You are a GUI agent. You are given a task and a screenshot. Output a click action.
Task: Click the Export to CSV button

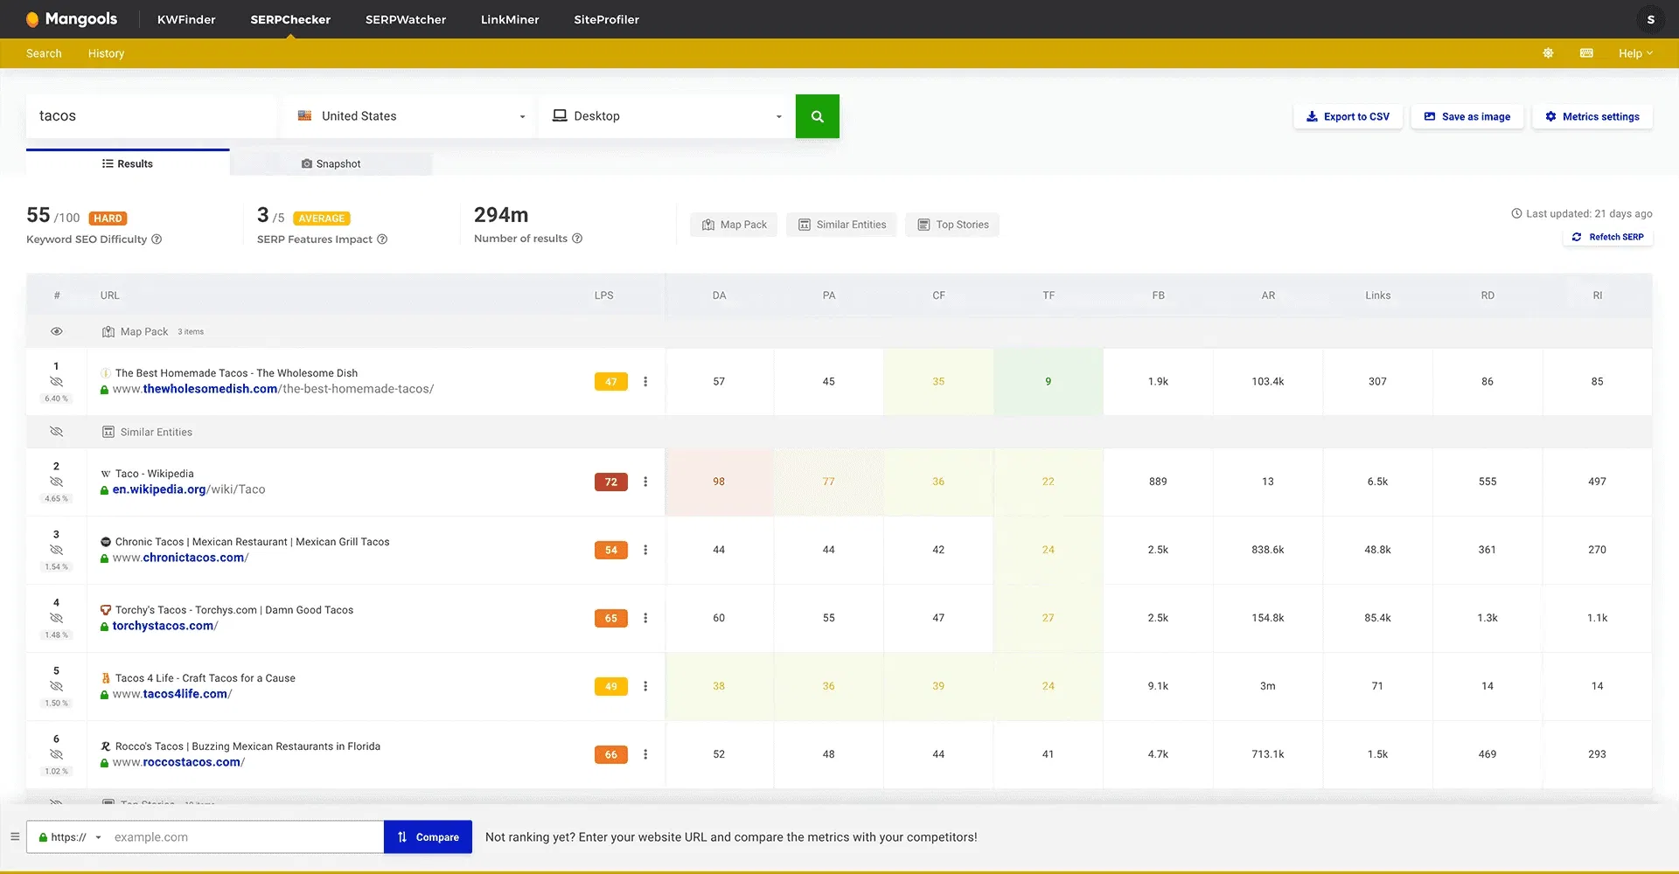1348,116
